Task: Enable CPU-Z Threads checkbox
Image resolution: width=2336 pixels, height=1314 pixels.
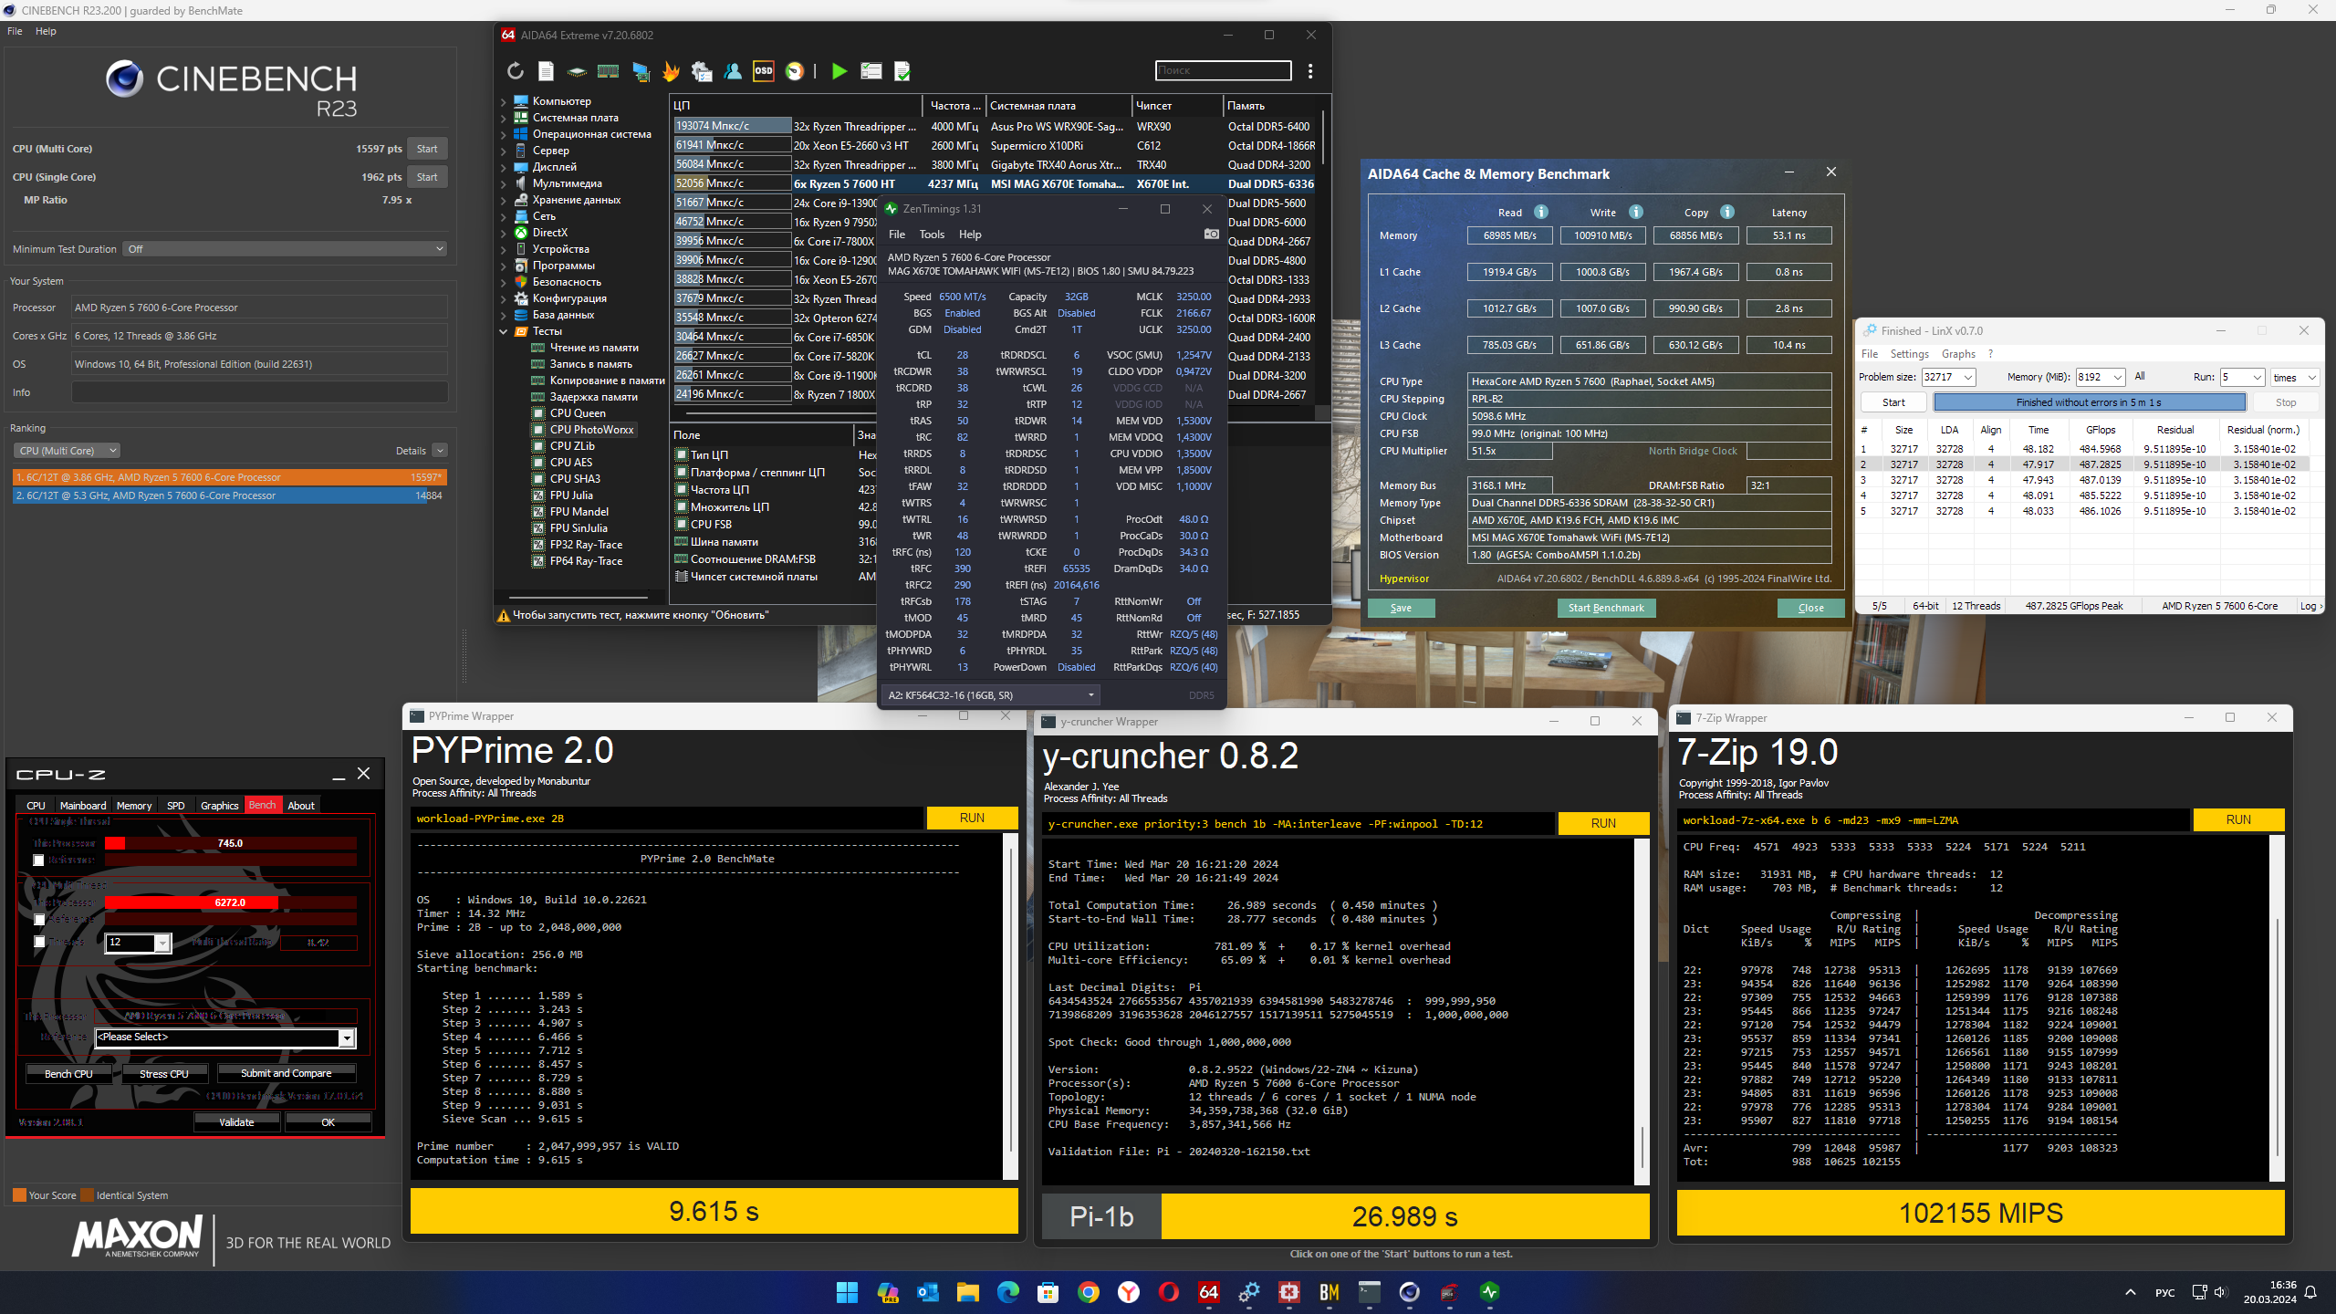Action: 39,942
